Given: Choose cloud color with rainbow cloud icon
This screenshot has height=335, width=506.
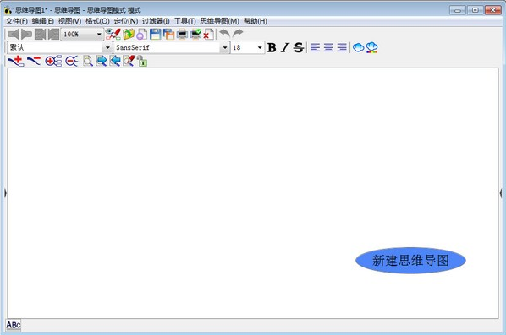Looking at the screenshot, I should [371, 47].
